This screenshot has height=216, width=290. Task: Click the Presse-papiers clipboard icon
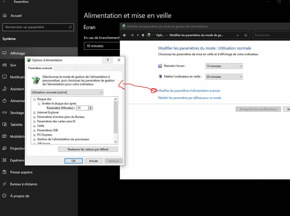tap(4, 172)
